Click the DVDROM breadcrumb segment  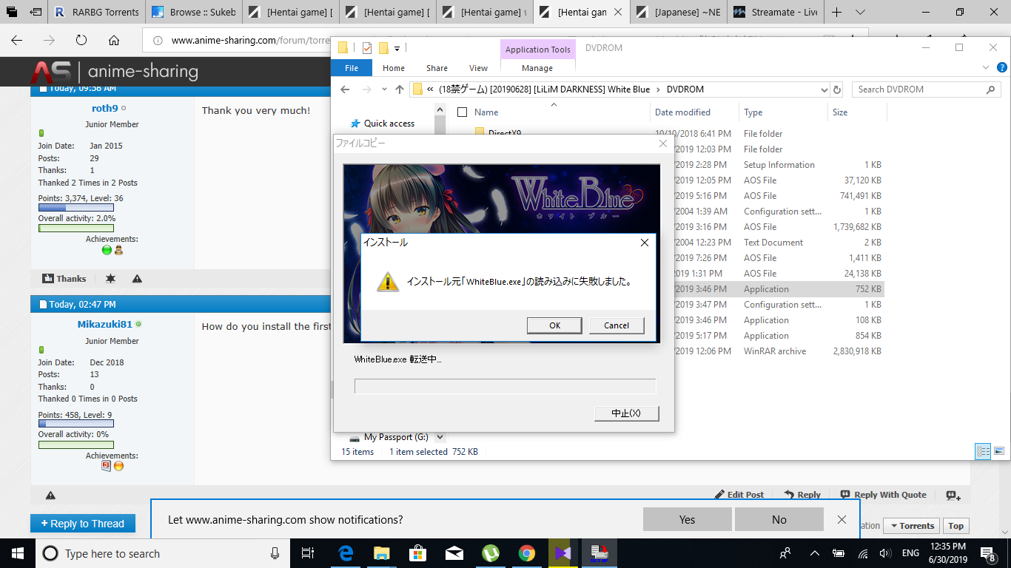(x=685, y=89)
